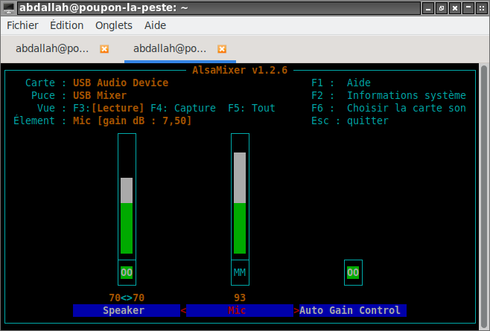Toggle the Speaker mute OO indicator
This screenshot has width=490, height=331.
point(127,272)
